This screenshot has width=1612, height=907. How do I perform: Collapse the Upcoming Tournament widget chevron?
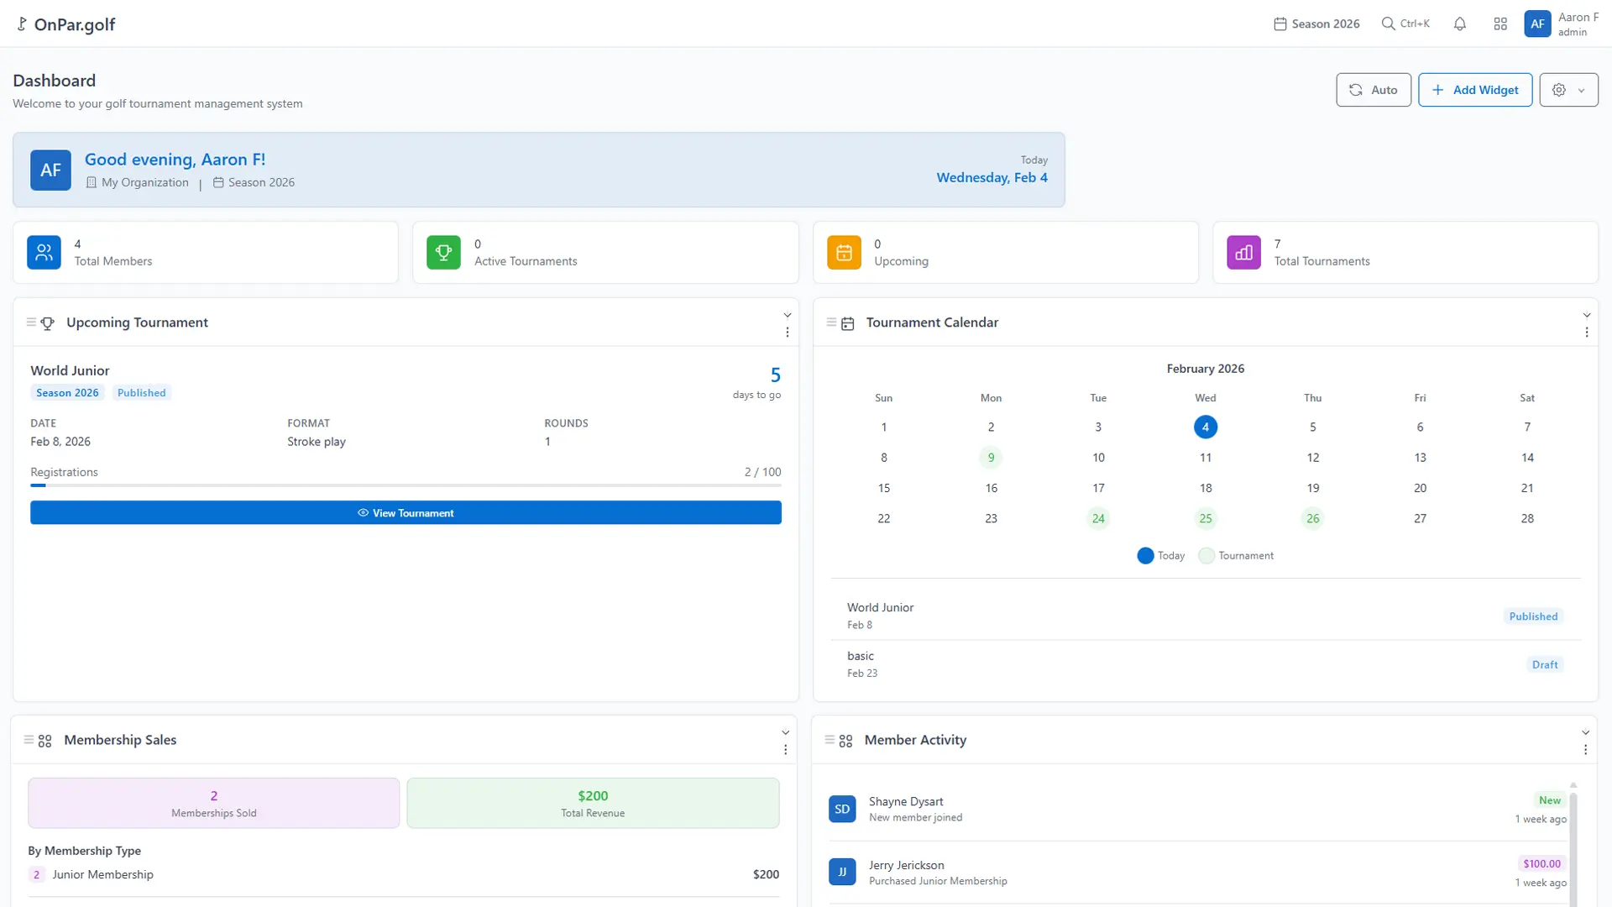pyautogui.click(x=787, y=315)
